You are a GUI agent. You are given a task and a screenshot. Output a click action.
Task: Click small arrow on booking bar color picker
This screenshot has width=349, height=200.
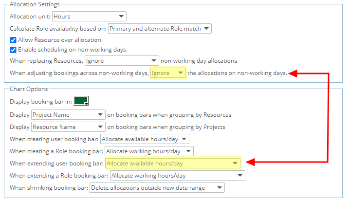(86, 104)
